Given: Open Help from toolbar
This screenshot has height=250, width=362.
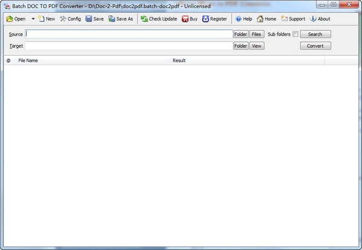Looking at the screenshot, I should (244, 19).
